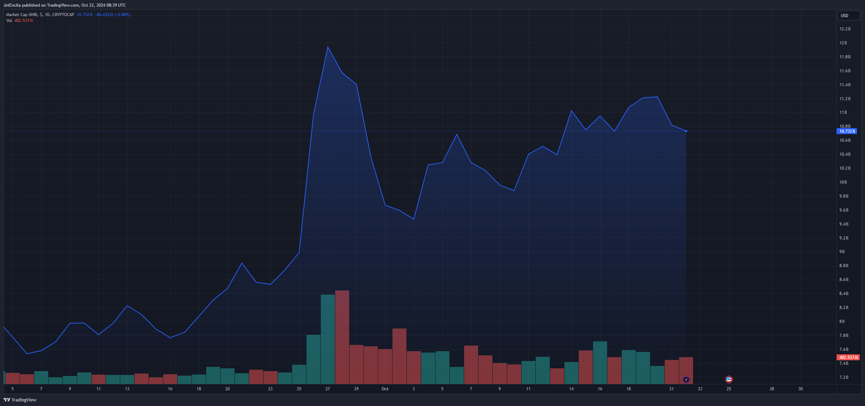This screenshot has width=865, height=406.
Task: Click the 8B label on the price axis
Action: pos(842,322)
